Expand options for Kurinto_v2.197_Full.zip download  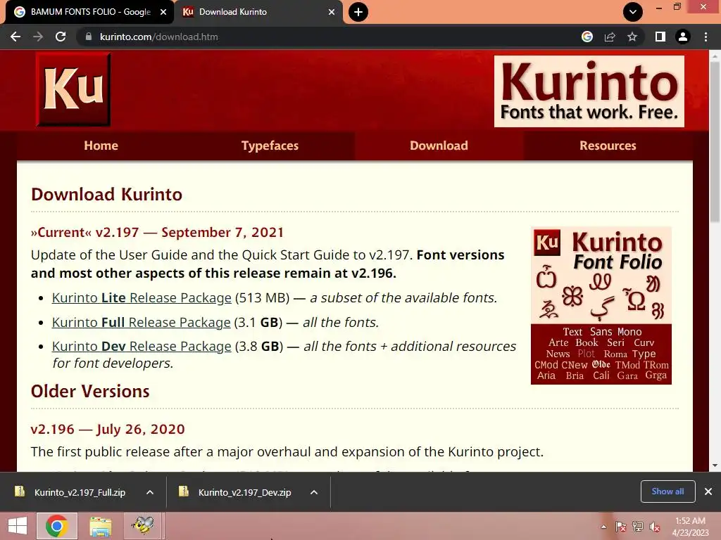coord(150,492)
